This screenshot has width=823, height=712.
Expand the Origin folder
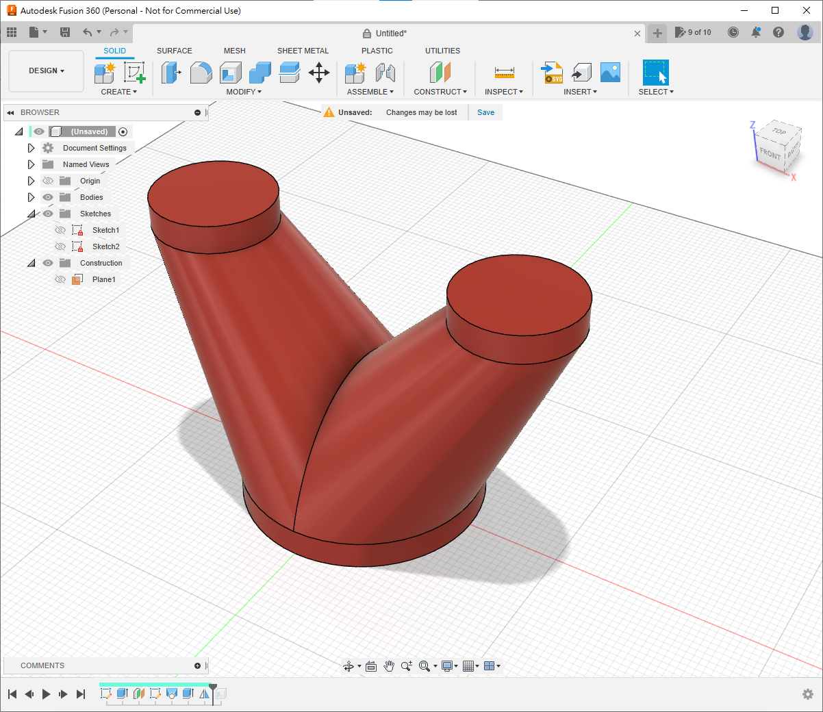31,181
